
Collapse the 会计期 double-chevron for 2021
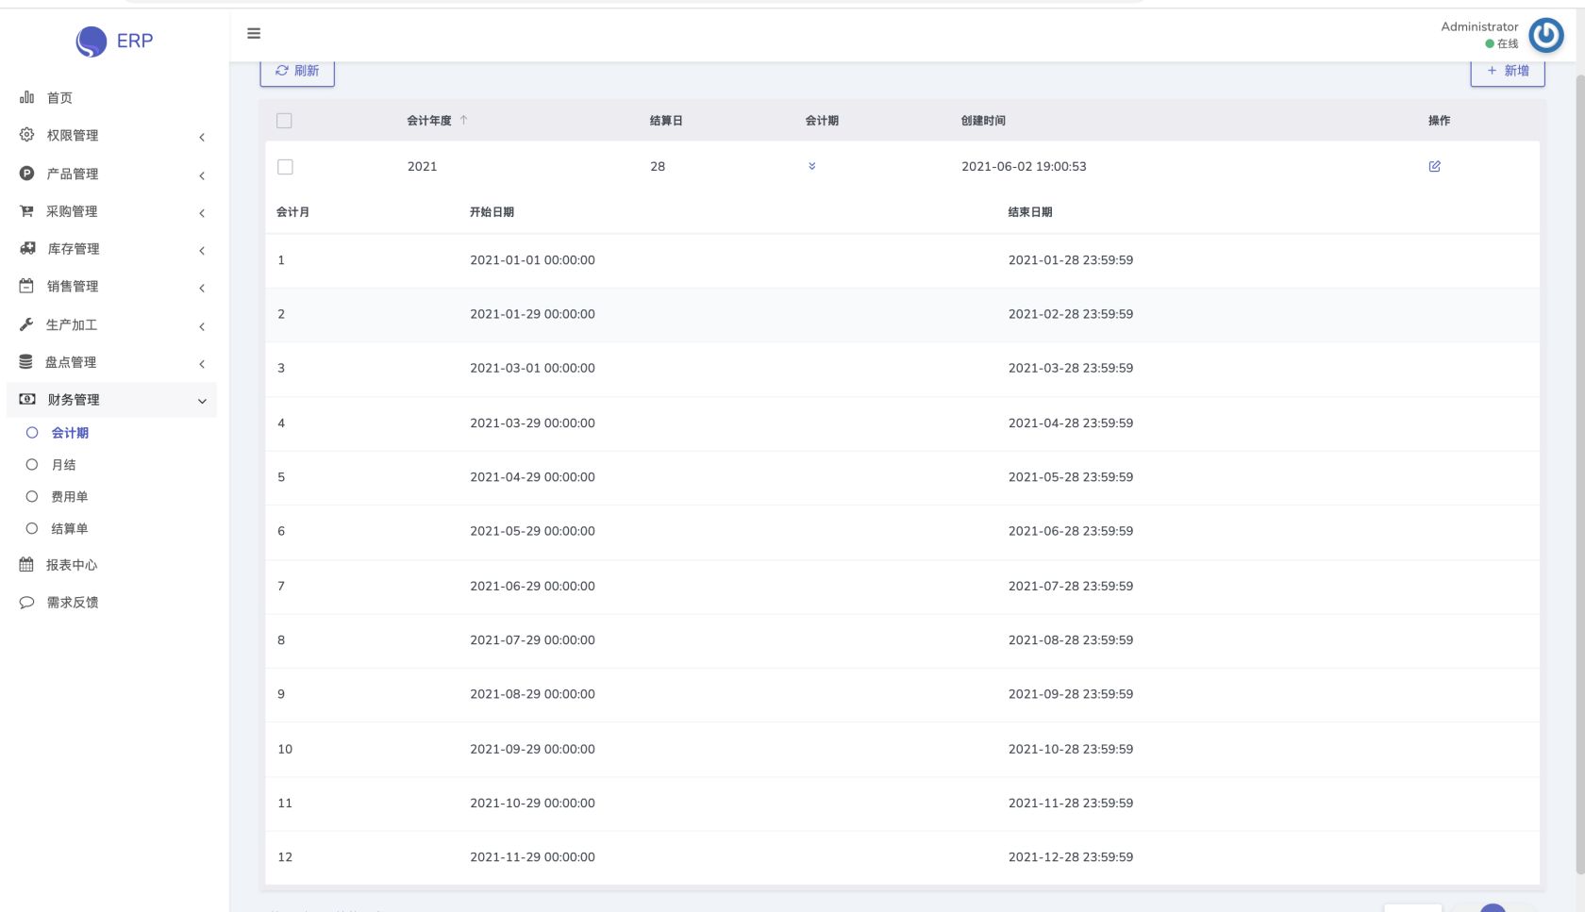pos(811,166)
